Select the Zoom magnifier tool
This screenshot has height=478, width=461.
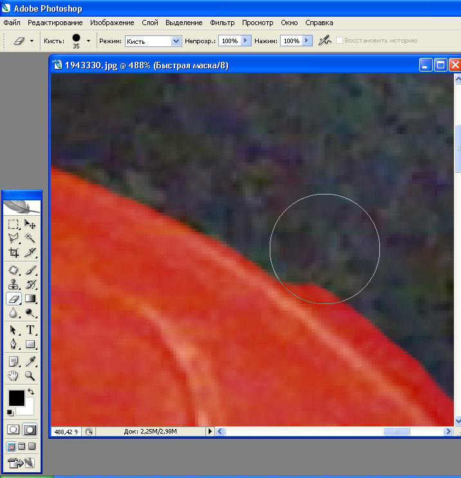30,376
